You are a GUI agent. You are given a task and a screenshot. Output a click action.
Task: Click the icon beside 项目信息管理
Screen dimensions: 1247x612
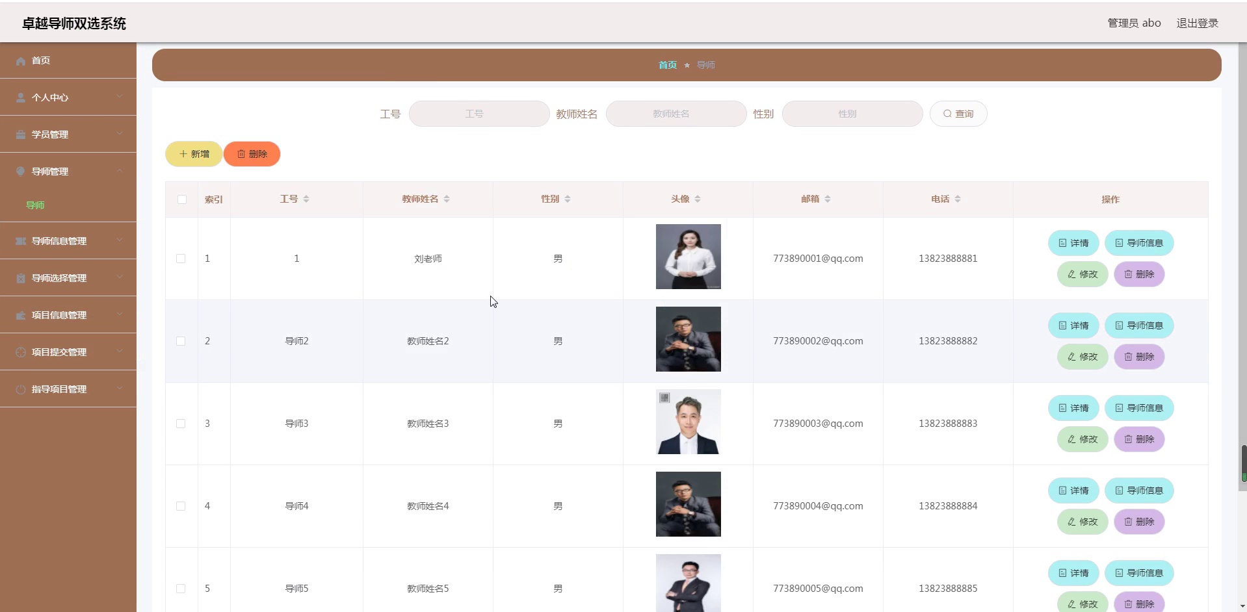tap(21, 315)
